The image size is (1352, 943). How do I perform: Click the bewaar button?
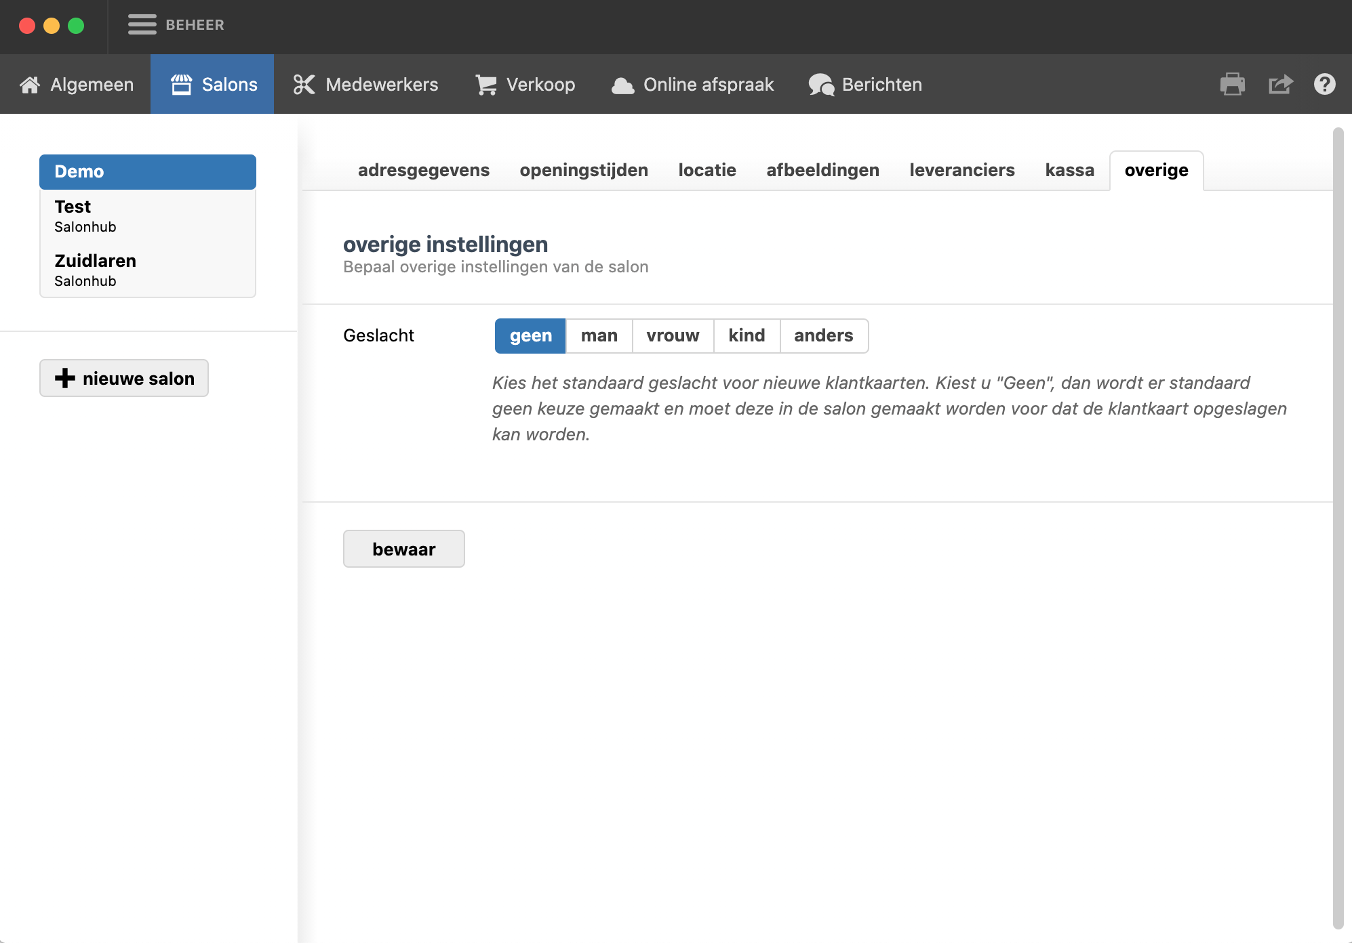[403, 549]
